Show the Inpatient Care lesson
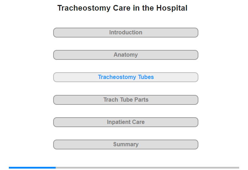248x170 pixels. (x=126, y=122)
